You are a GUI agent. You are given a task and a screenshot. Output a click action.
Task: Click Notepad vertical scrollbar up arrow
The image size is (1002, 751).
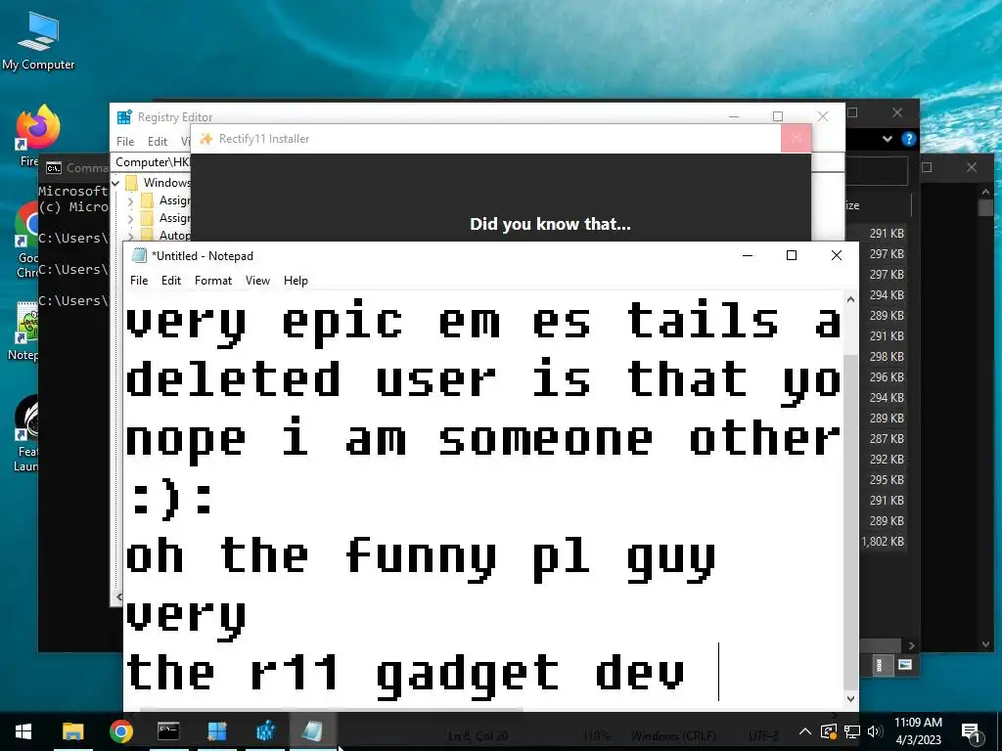click(850, 299)
